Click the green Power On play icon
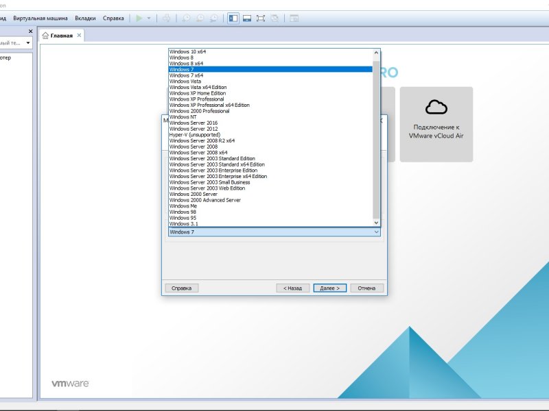The height and width of the screenshot is (411, 549). tap(139, 18)
